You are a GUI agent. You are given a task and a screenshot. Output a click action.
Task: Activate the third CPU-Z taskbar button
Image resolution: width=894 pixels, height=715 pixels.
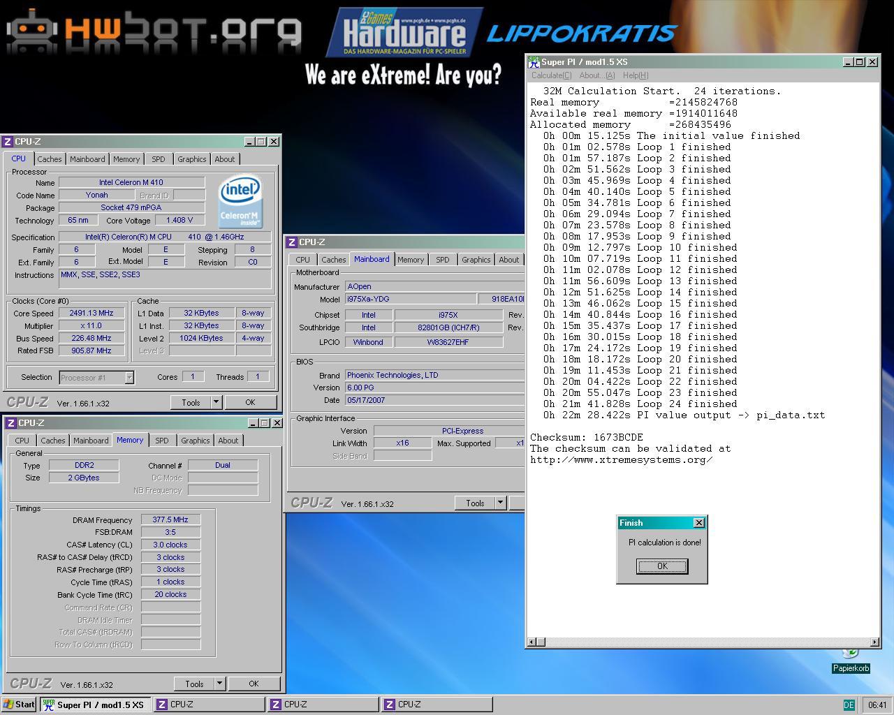(437, 705)
